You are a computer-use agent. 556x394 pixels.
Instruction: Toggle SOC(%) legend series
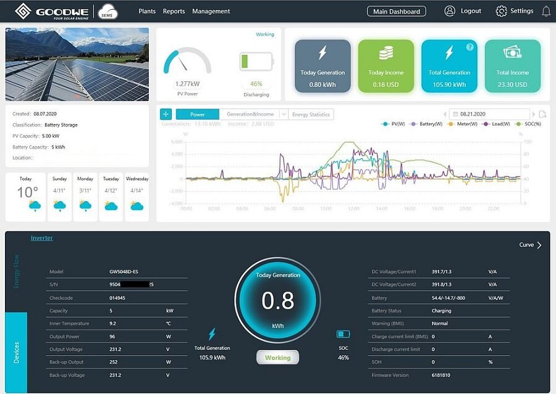[x=528, y=124]
